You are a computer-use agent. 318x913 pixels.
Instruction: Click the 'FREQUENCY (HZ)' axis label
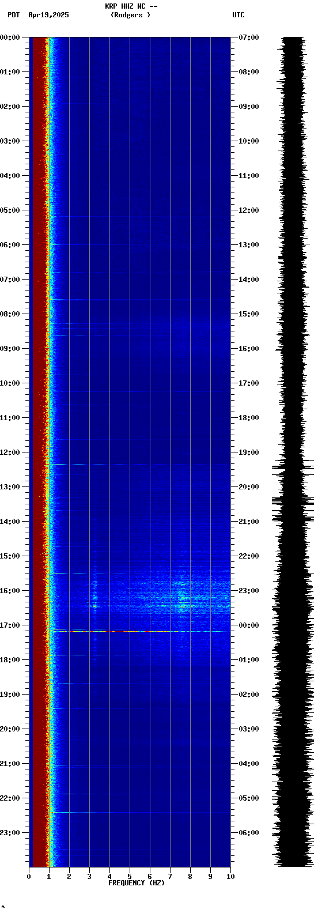[137, 883]
